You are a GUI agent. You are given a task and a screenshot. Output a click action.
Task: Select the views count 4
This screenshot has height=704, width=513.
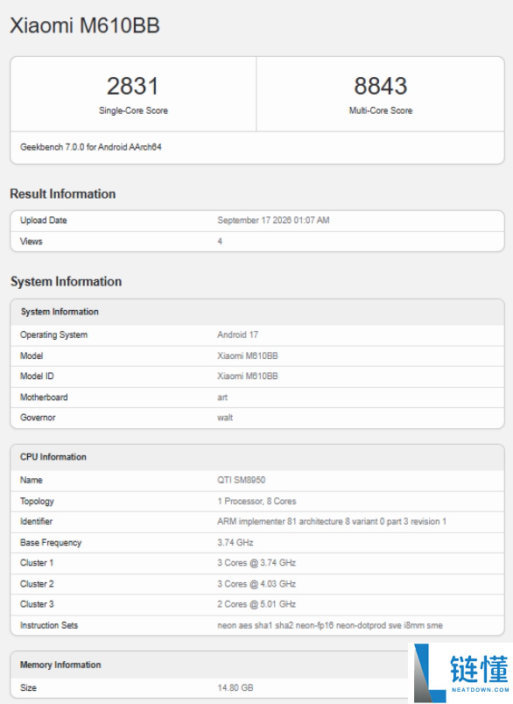pos(220,242)
